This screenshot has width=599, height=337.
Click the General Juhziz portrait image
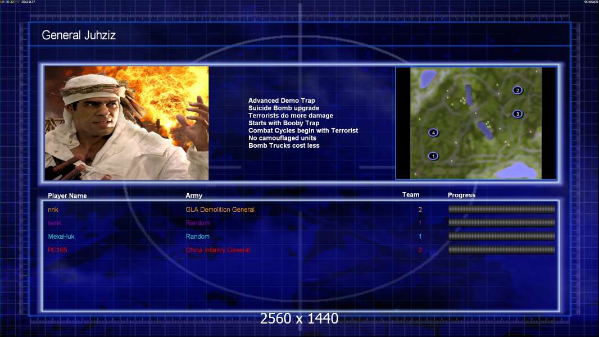point(126,123)
